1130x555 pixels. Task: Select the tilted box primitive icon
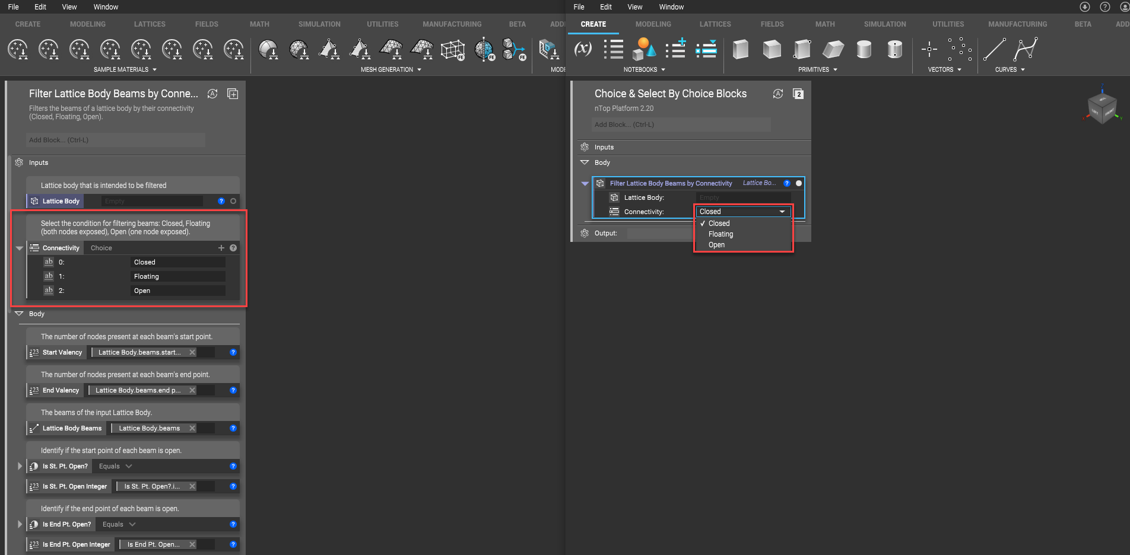tap(833, 49)
